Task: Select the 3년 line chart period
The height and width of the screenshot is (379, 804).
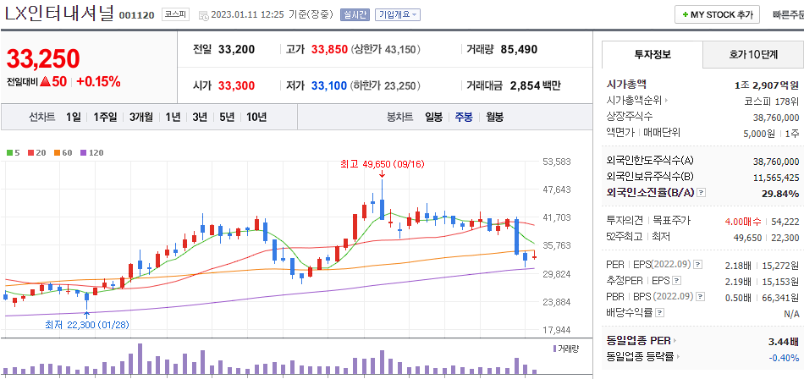Action: click(200, 117)
